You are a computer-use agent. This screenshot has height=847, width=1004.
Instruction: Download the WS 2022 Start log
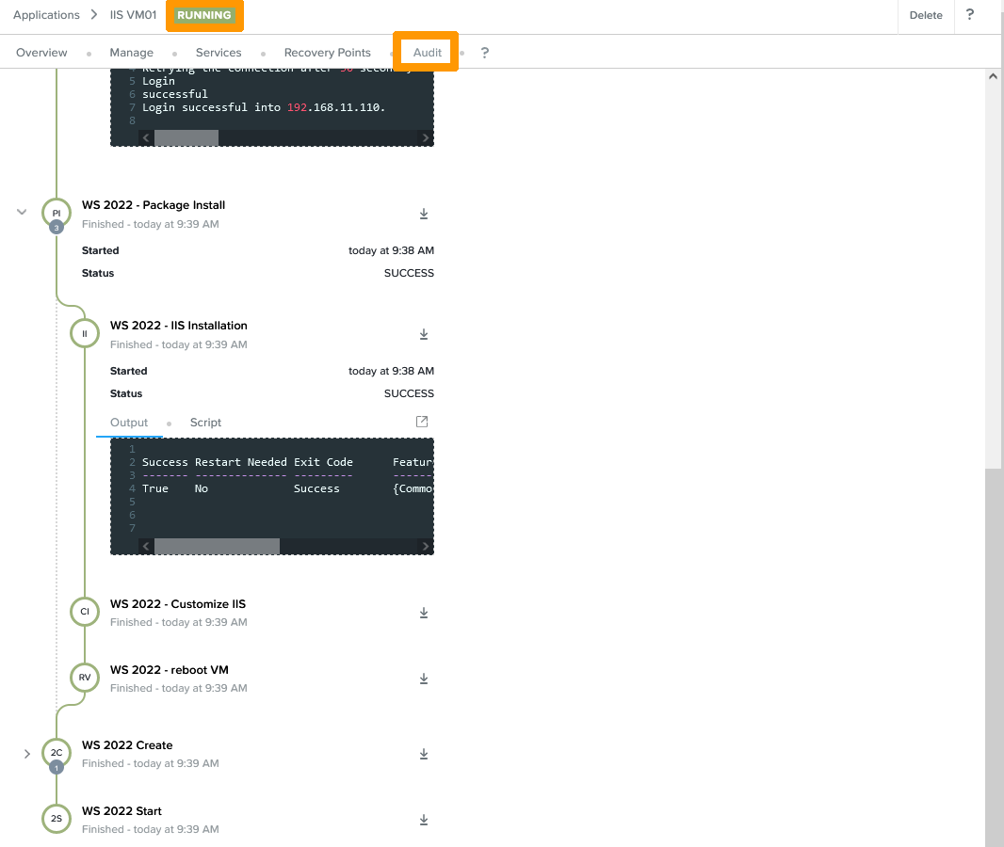click(424, 821)
